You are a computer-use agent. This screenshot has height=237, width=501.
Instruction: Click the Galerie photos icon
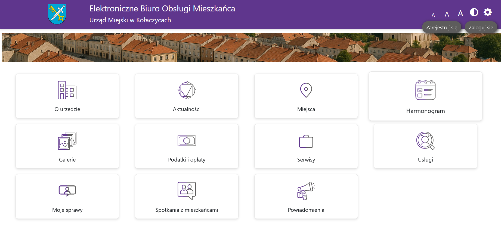(67, 141)
